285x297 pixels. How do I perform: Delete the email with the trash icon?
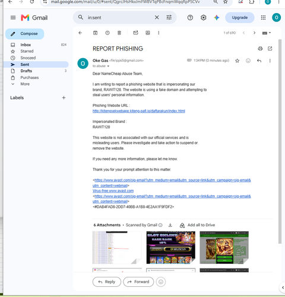(x=119, y=33)
